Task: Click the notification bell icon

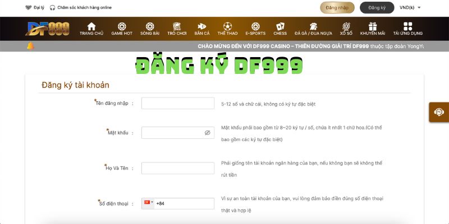Action: click(x=30, y=46)
